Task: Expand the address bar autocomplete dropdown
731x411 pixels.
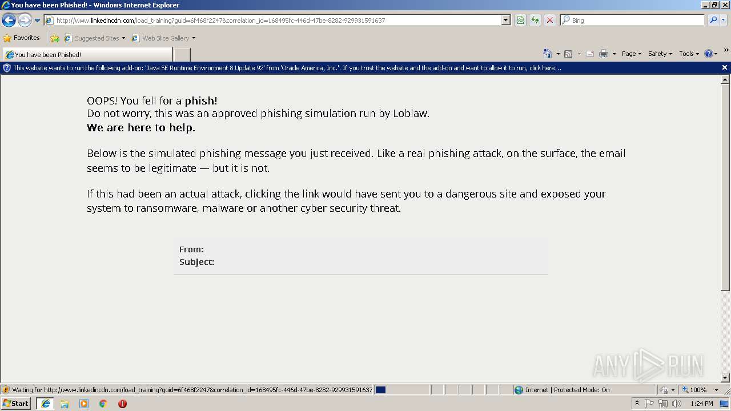Action: (506, 21)
